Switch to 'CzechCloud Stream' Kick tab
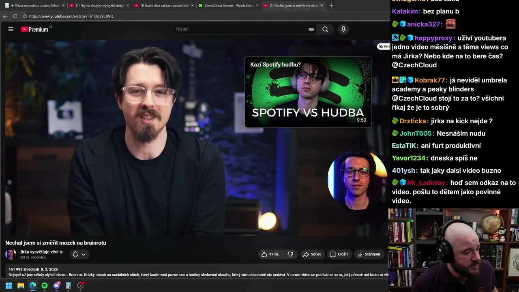 click(x=229, y=6)
